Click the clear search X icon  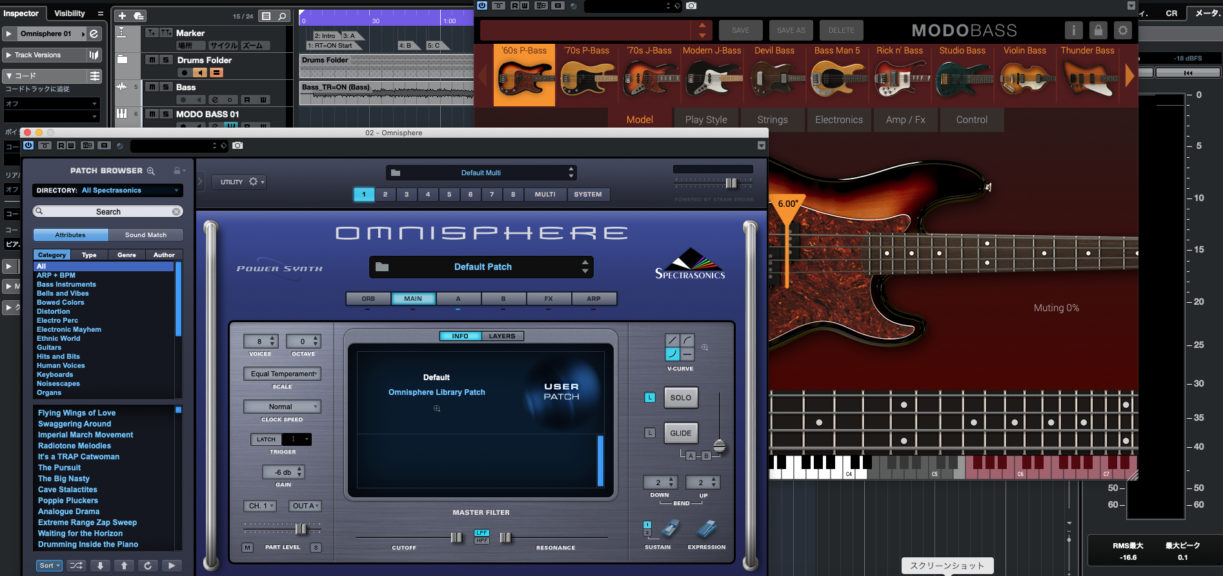(176, 211)
